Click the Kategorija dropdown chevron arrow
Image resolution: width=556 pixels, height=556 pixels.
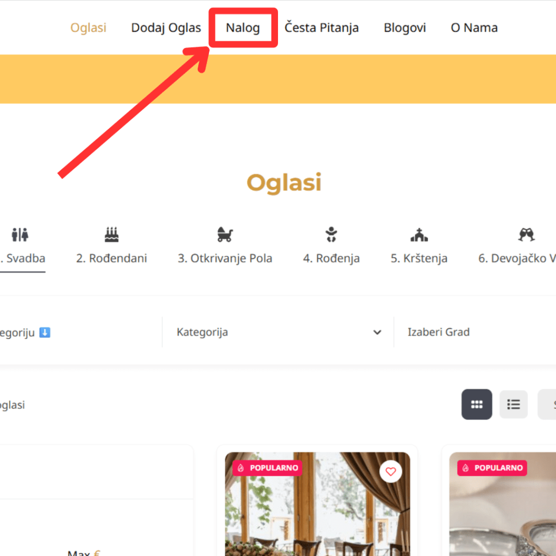377,332
